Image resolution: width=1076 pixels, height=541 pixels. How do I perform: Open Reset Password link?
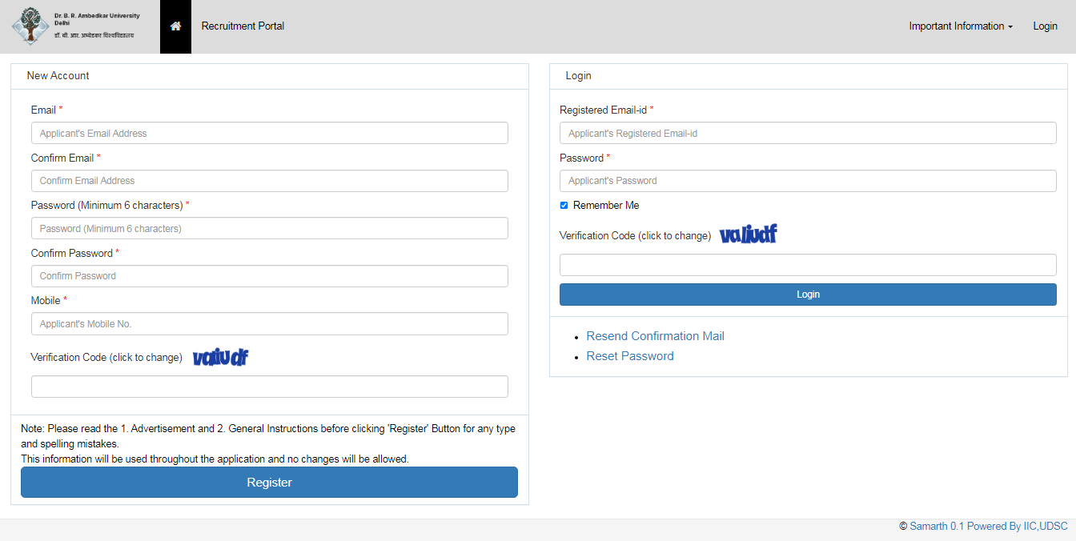630,355
